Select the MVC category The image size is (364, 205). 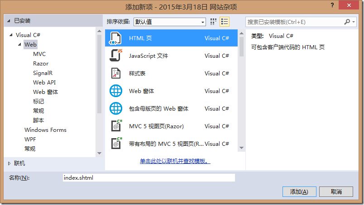tap(39, 54)
